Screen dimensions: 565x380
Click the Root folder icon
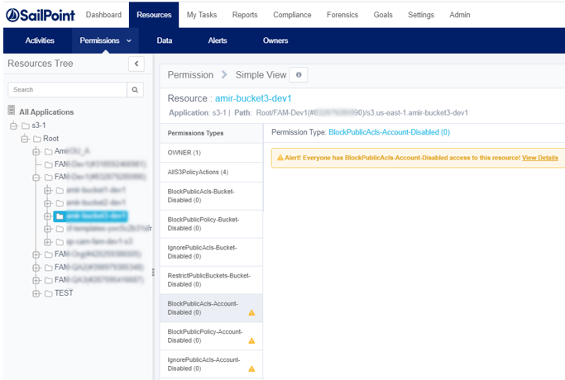tap(36, 139)
